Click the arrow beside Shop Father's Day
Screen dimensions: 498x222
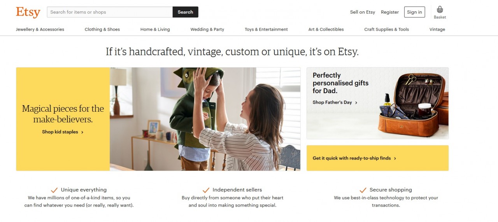356,102
